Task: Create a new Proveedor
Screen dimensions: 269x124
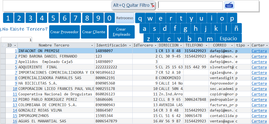Action: (64, 32)
